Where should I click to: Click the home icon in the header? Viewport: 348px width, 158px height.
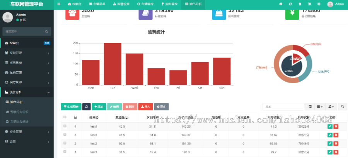point(281,4)
